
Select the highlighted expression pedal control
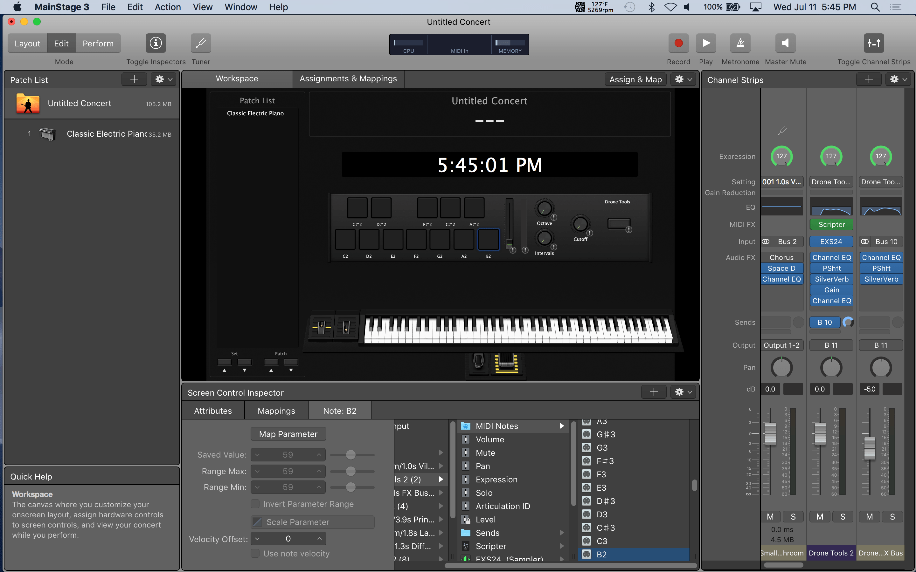tap(506, 363)
